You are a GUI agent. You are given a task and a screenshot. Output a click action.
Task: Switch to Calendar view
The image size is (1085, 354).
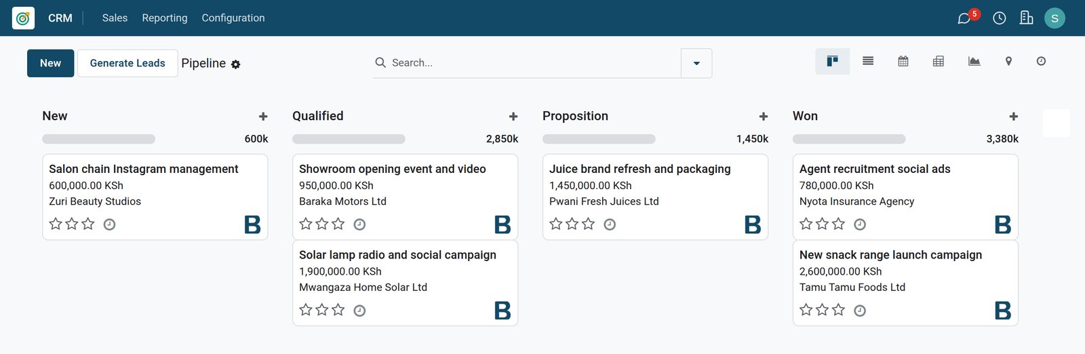coord(903,62)
